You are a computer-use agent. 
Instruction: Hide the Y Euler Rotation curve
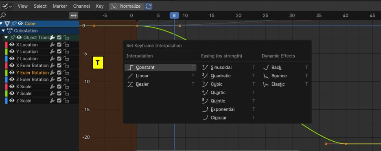12,72
